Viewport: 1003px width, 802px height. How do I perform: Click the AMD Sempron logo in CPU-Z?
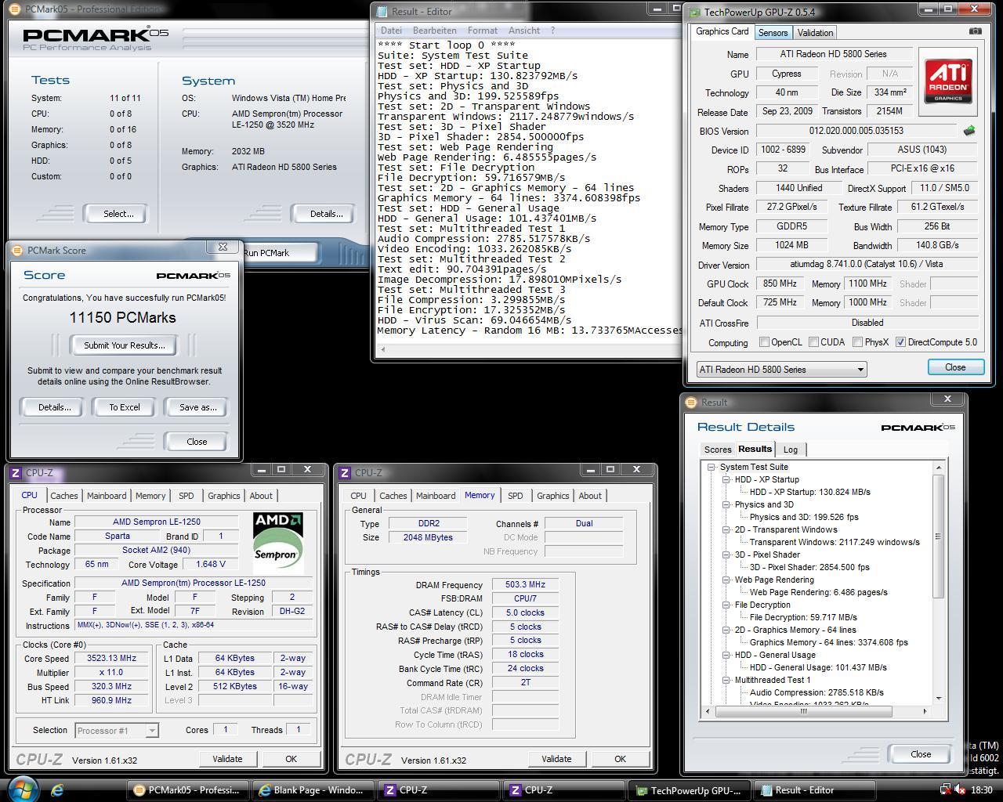click(277, 542)
